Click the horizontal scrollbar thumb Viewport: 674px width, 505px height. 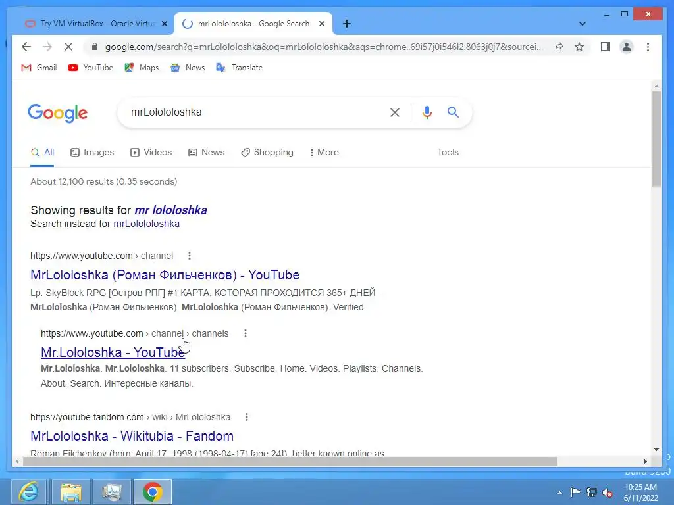pos(290,461)
